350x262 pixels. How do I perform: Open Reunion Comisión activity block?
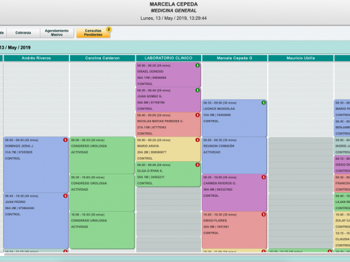coord(235,156)
